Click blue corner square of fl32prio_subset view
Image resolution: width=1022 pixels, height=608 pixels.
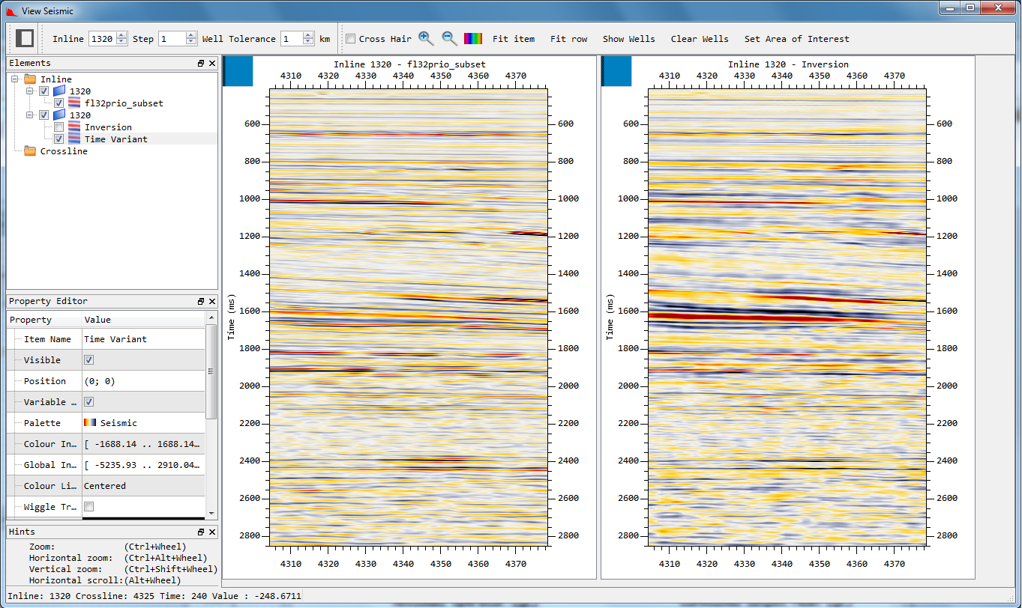(x=238, y=72)
